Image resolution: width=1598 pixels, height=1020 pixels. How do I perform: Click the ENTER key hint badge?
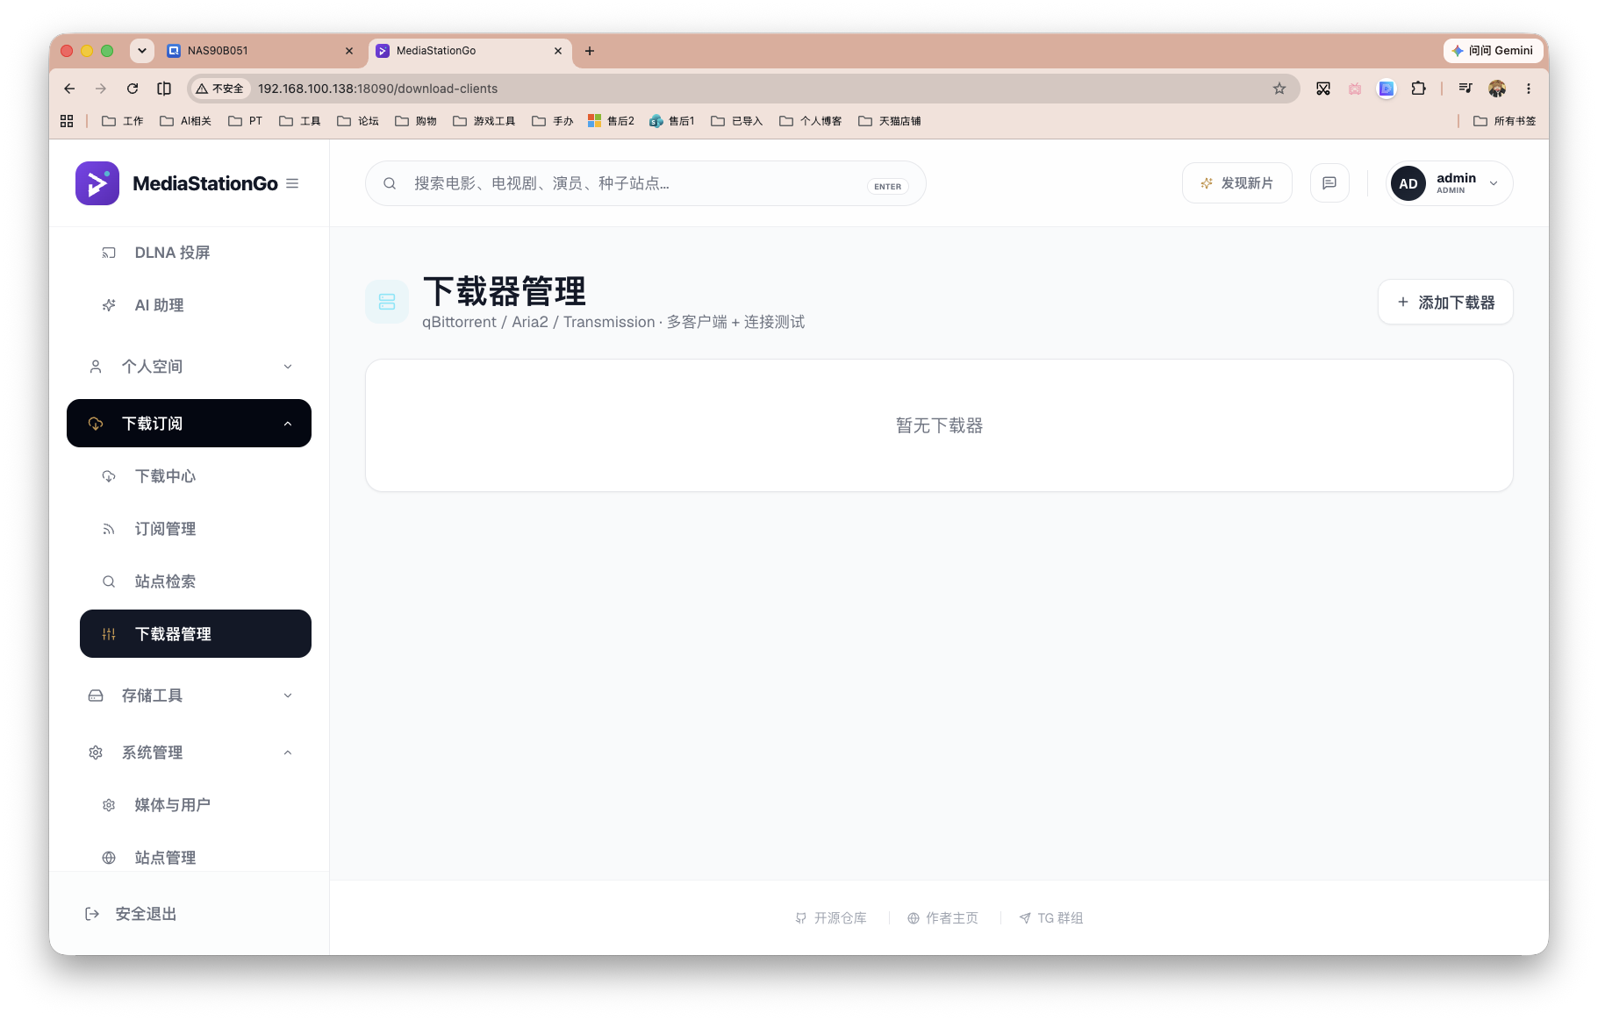887,186
